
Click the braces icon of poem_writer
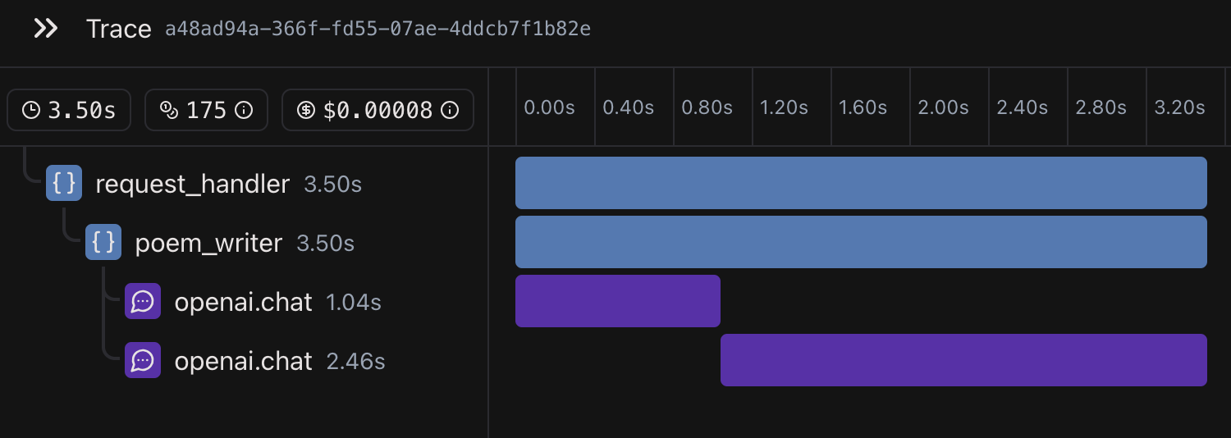pos(103,242)
